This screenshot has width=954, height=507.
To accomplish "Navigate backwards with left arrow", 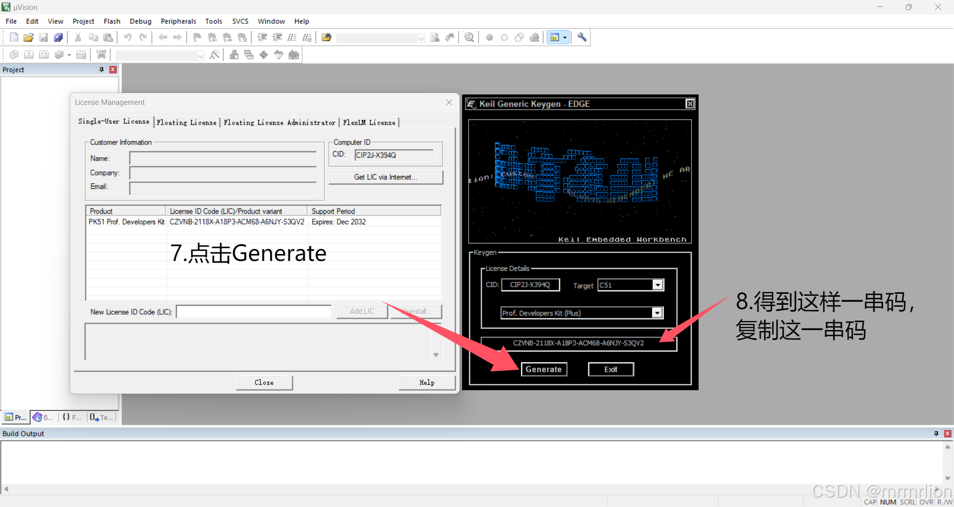I will (x=162, y=37).
